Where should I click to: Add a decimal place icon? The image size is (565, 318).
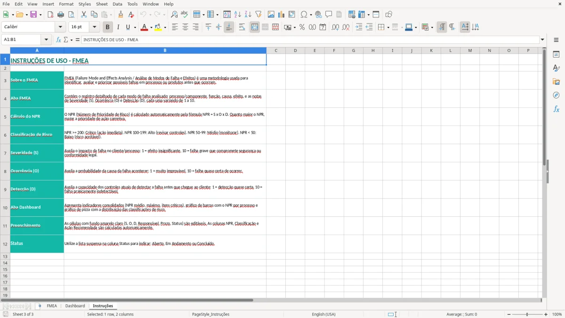pos(335,27)
